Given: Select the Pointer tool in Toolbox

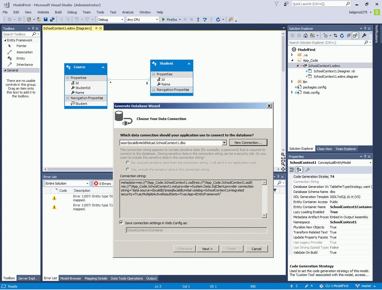Looking at the screenshot, I should click(21, 46).
